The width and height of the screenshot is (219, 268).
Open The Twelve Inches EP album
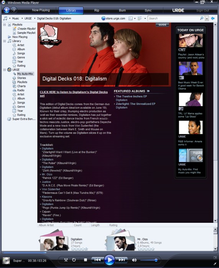pyautogui.click(x=131, y=96)
